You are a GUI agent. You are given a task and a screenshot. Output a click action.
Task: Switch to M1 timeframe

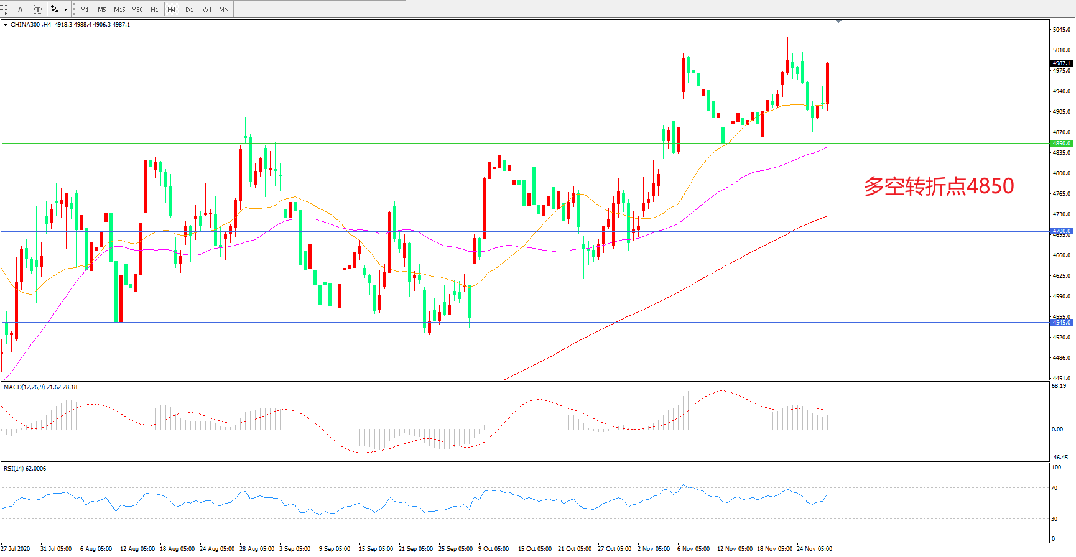[85, 9]
